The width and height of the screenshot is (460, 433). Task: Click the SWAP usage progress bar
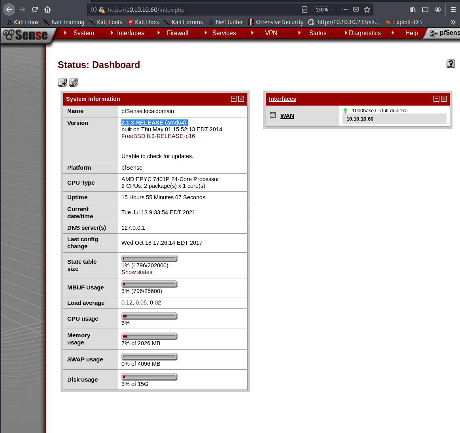[x=150, y=357]
